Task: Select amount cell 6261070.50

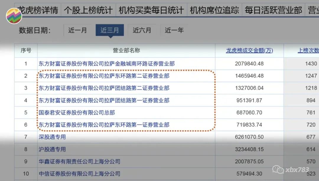Action: pyautogui.click(x=249, y=137)
